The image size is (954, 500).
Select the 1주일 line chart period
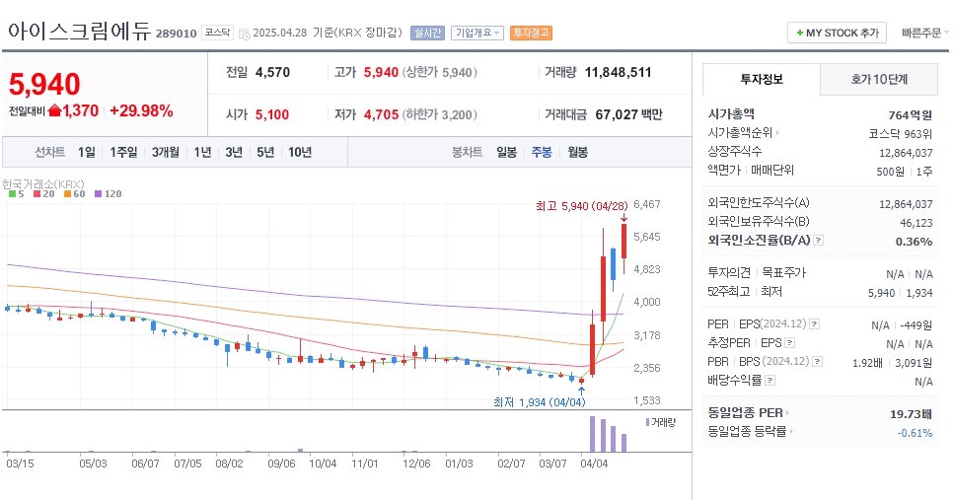pos(123,152)
